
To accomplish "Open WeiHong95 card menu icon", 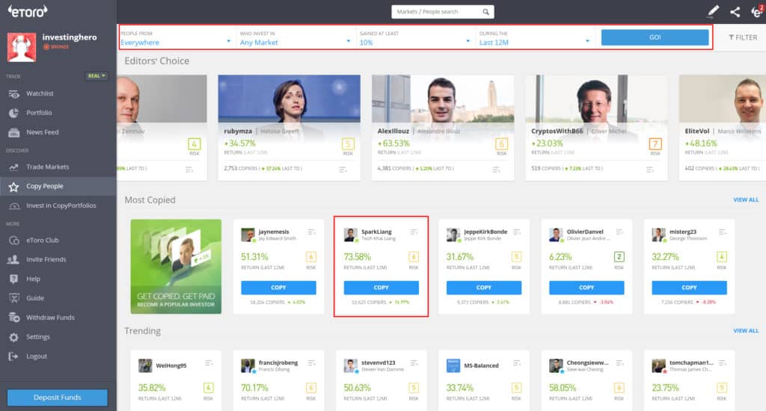I will 209,362.
